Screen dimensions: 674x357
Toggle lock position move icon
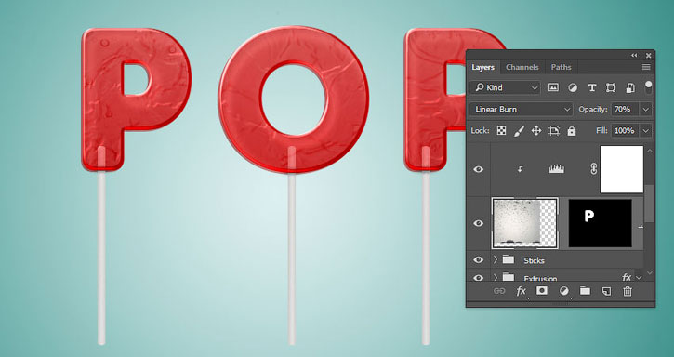536,131
